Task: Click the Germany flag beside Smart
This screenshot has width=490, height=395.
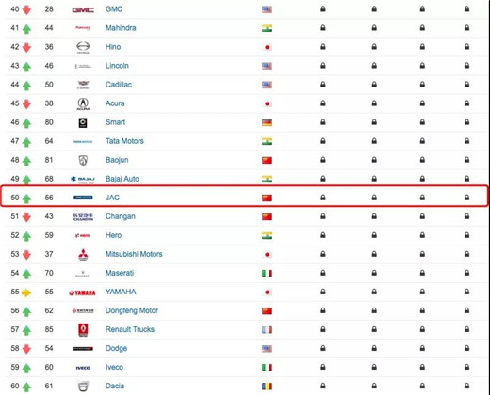Action: (x=267, y=122)
